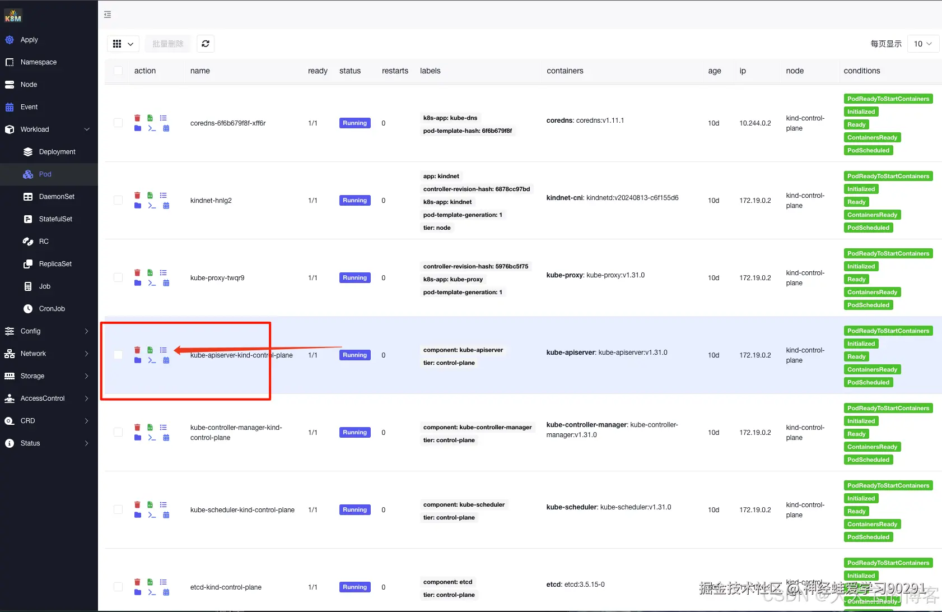This screenshot has height=612, width=942.
Task: Open the folder icon for kube-proxy-twqr9
Action: tap(138, 283)
